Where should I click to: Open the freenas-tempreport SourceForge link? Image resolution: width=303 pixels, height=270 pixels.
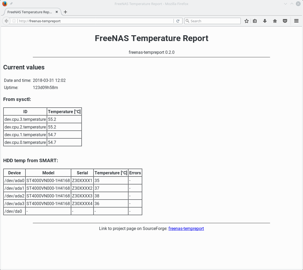[x=186, y=228]
